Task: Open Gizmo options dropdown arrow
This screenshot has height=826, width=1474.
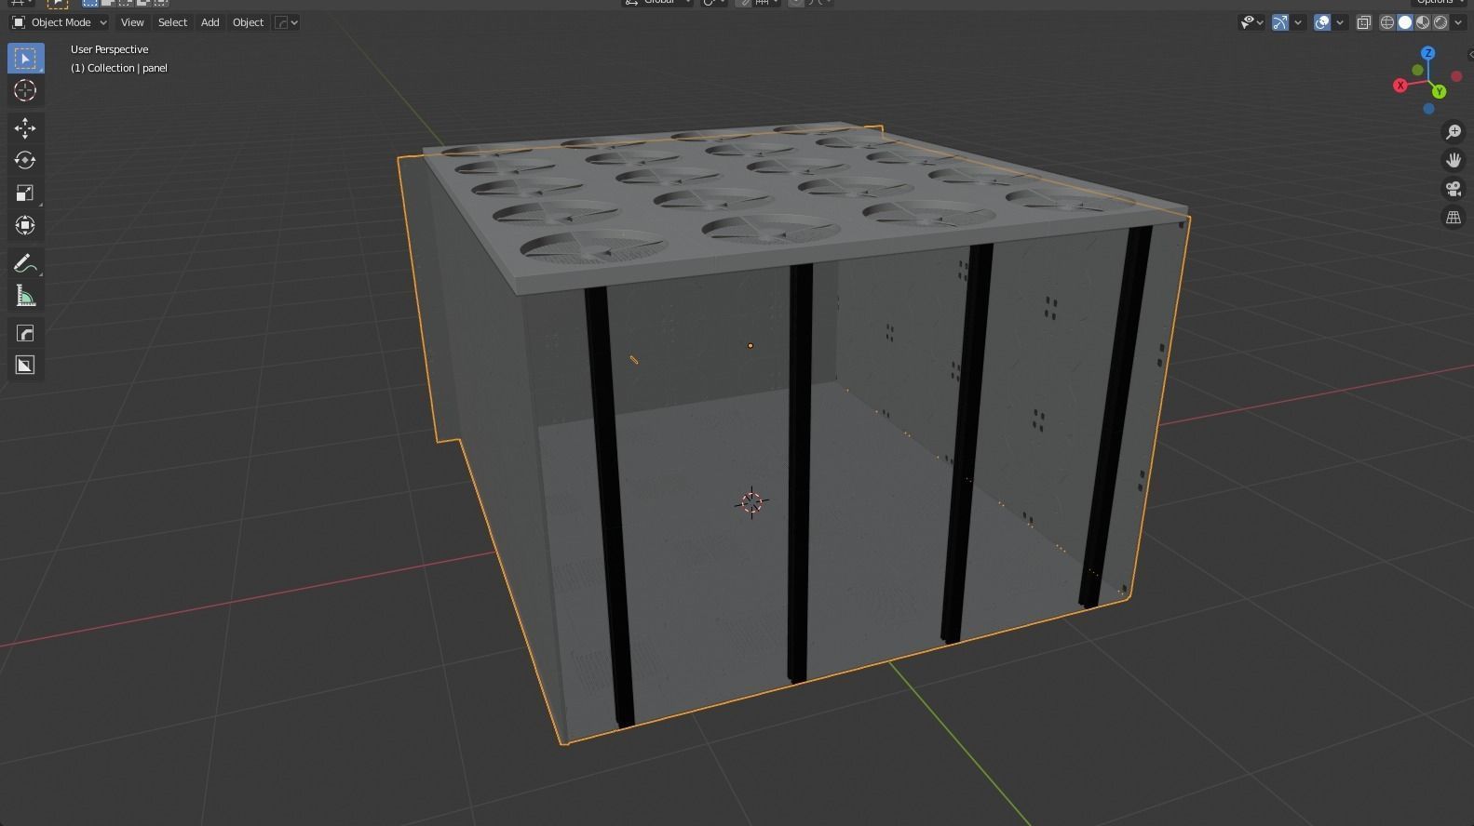Action: [x=1298, y=22]
